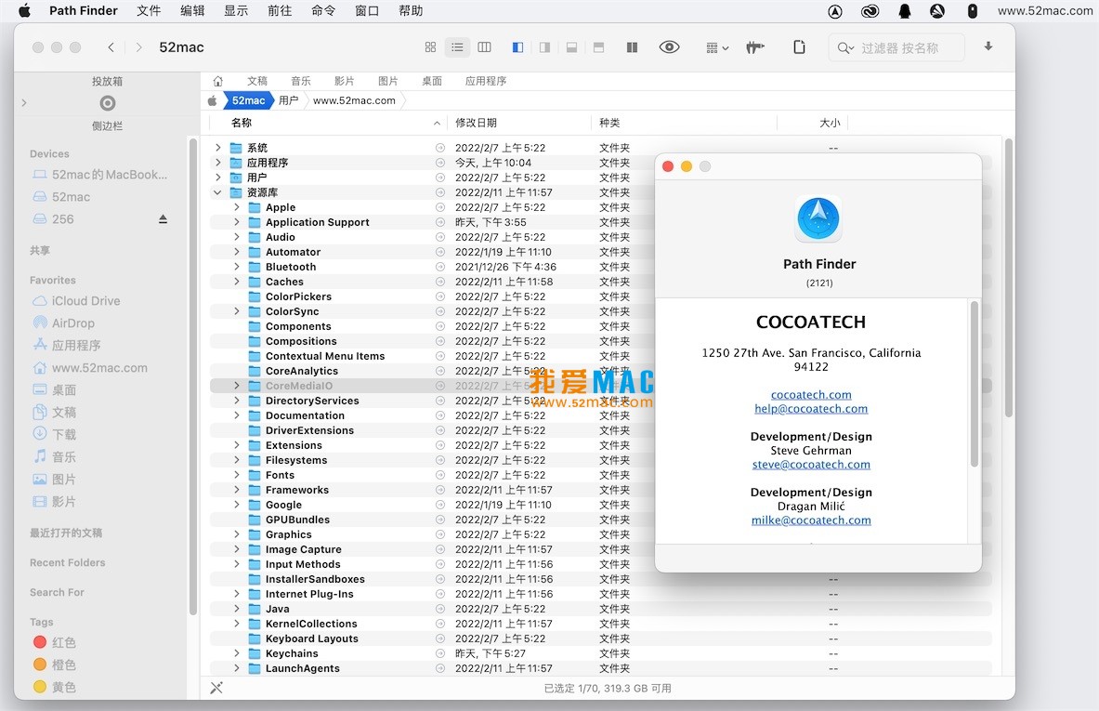Select the 橙色 tag in the sidebar

[x=55, y=665]
